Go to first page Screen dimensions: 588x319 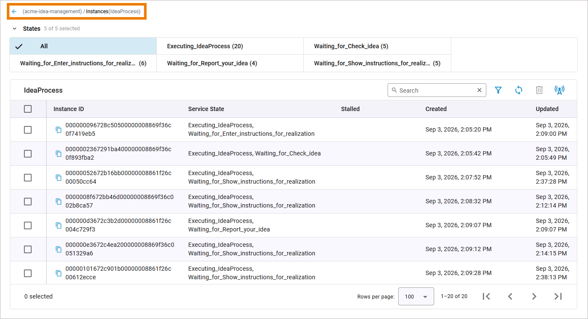coord(486,296)
